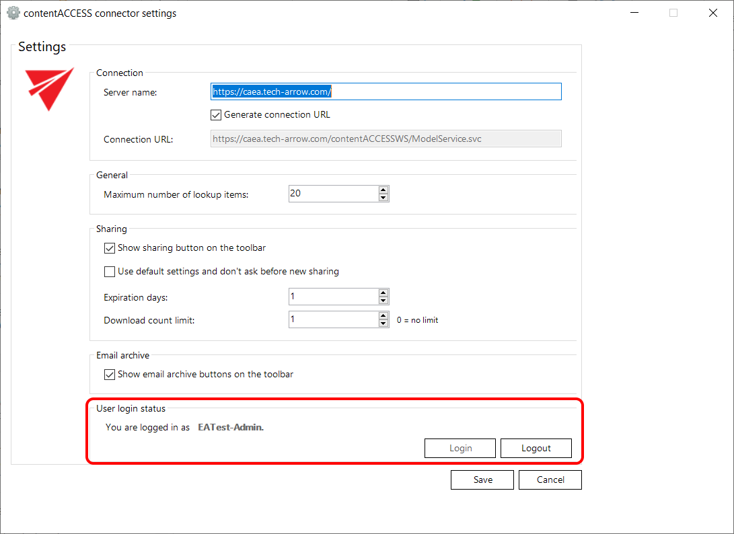Disable Show sharing button on the toolbar
This screenshot has width=734, height=534.
coord(110,248)
